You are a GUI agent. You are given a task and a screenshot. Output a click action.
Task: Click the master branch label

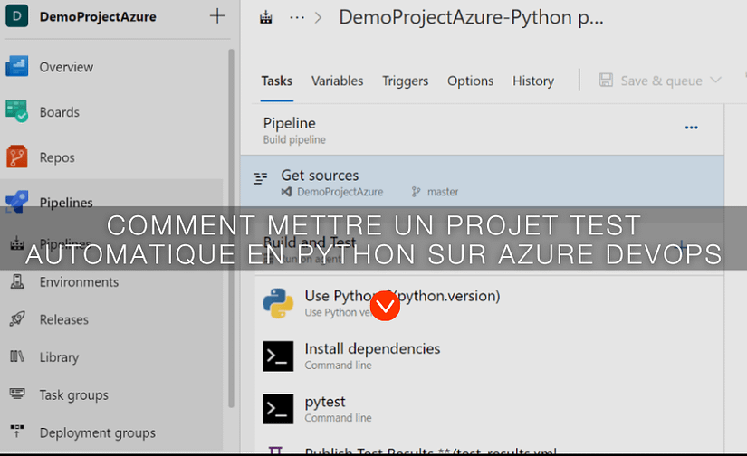pyautogui.click(x=443, y=192)
